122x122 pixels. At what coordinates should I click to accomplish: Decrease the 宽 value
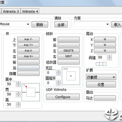[18, 96]
